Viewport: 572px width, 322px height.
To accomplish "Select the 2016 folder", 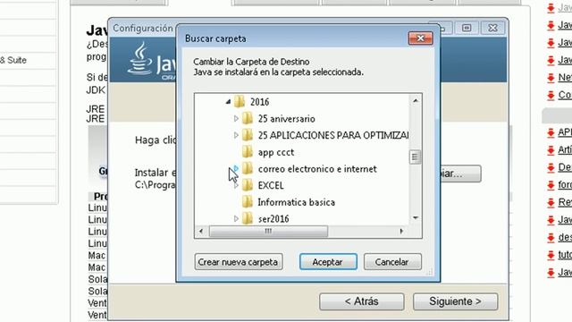I will coord(260,102).
